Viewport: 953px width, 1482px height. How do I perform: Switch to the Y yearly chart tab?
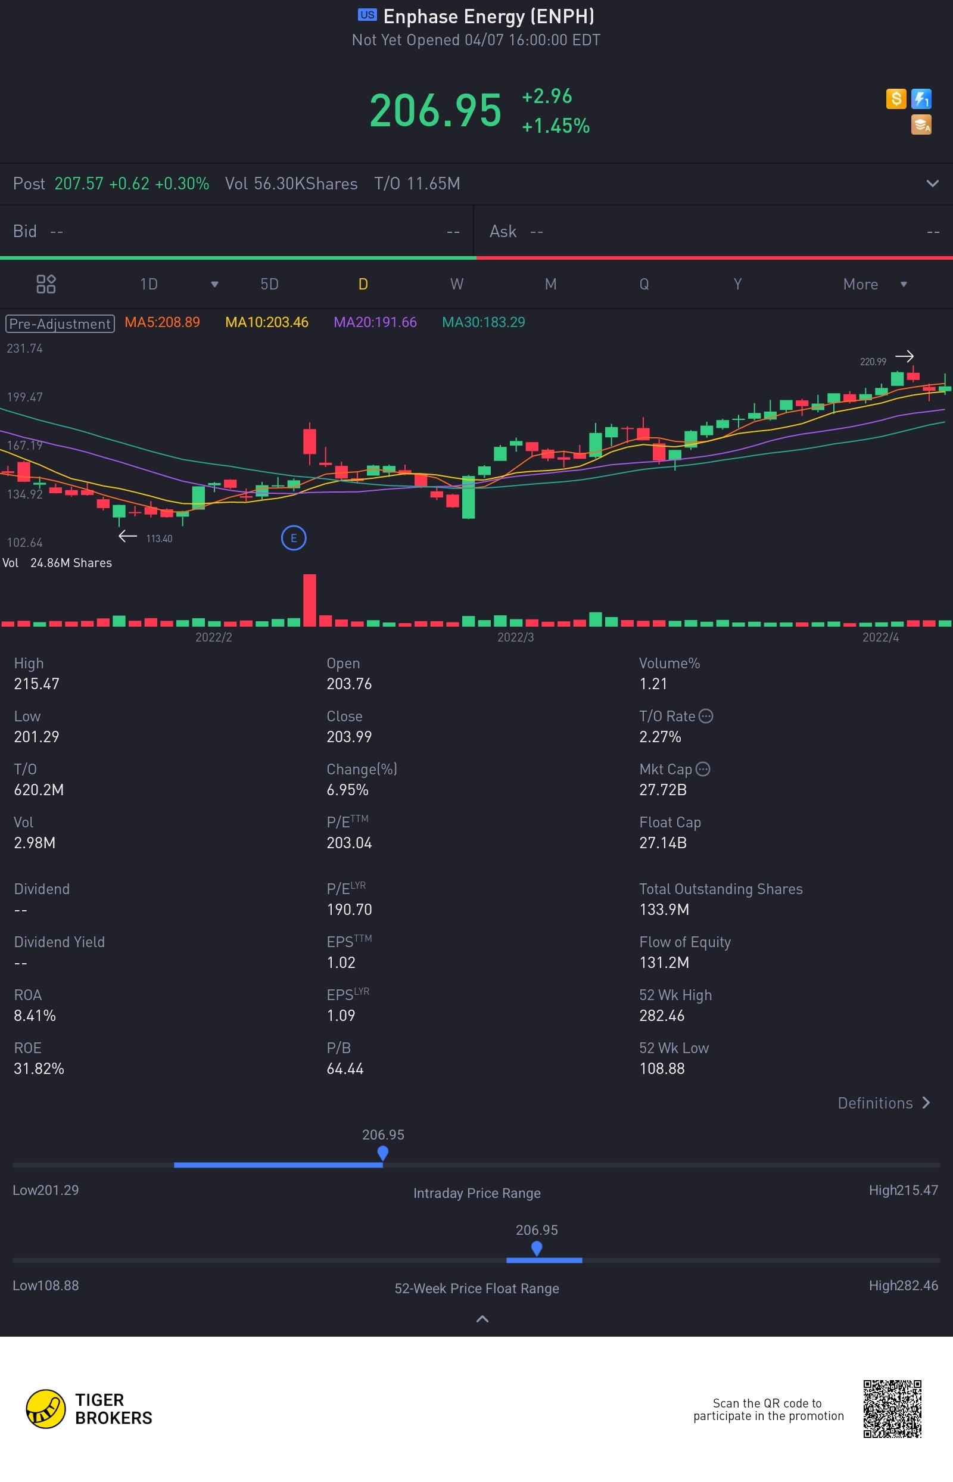coord(737,284)
